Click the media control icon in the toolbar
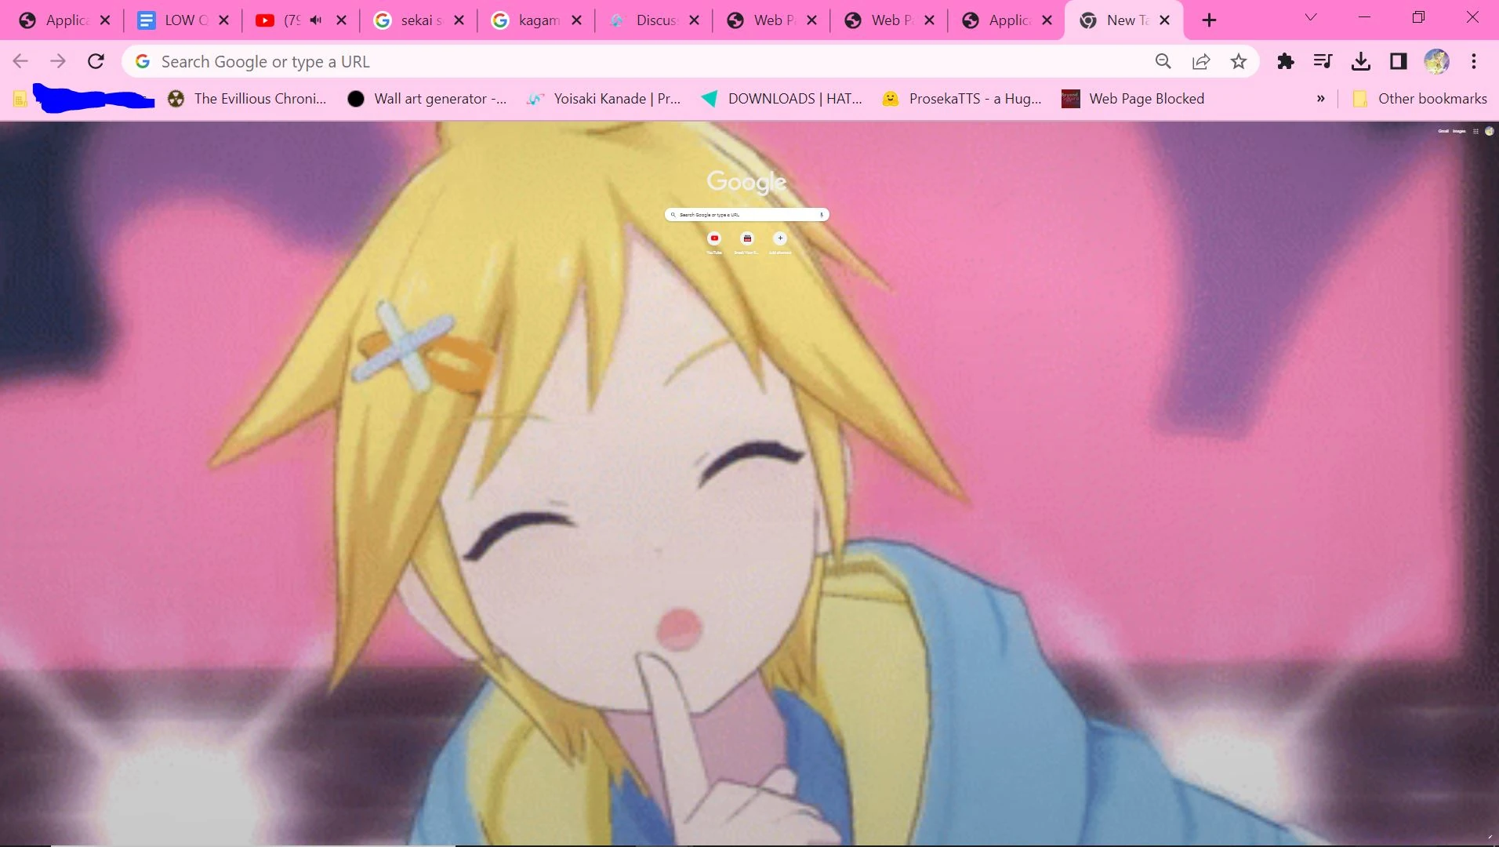The height and width of the screenshot is (847, 1499). (x=1323, y=61)
